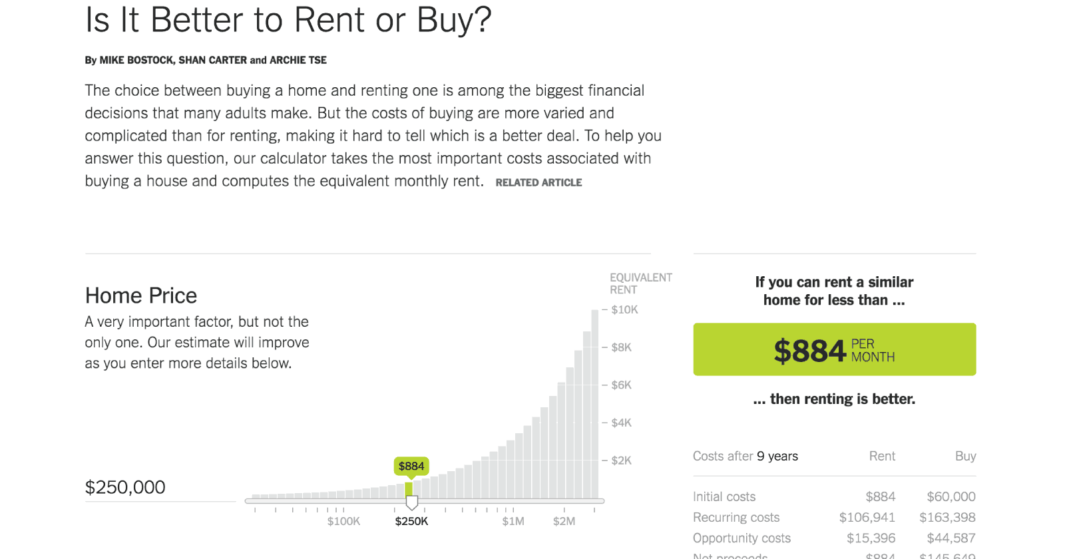Edit the $250,000 home price field
This screenshot has width=1065, height=559.
(160, 487)
